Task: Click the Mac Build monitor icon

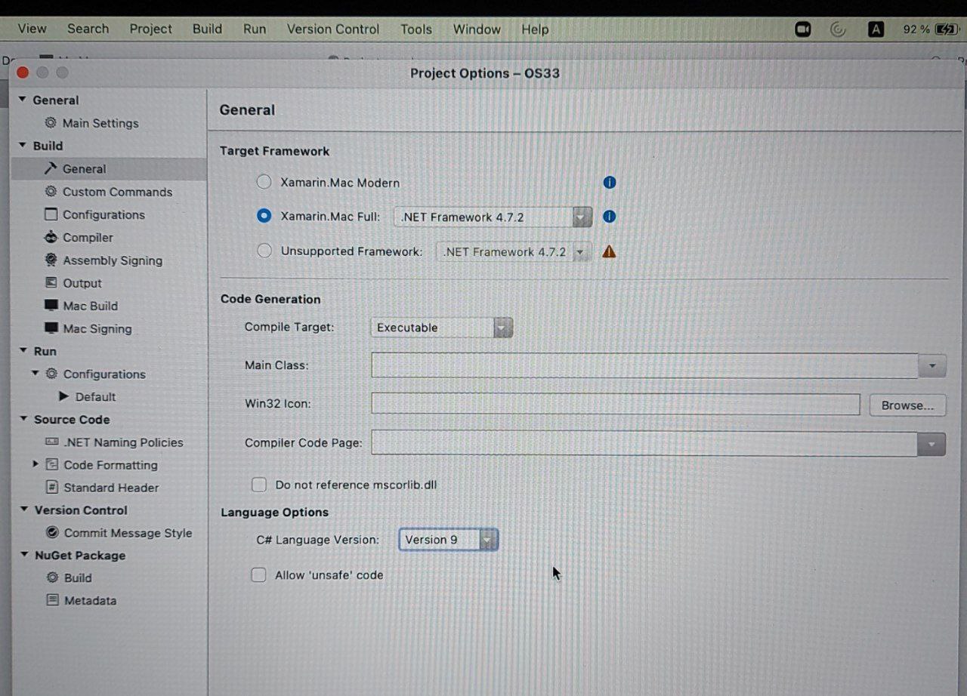Action: point(51,305)
